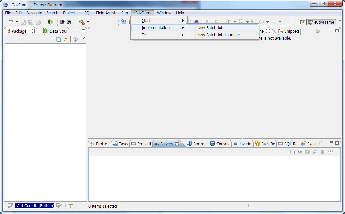Click the fast view icon in status bar
Image resolution: width=345 pixels, height=214 pixels.
pyautogui.click(x=71, y=206)
